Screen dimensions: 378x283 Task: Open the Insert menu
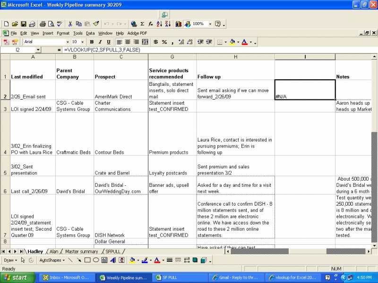(48, 33)
